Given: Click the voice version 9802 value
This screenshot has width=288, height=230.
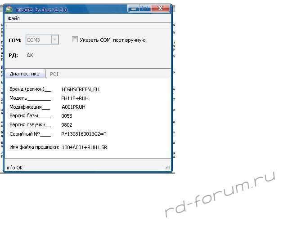Looking at the screenshot, I should (x=67, y=125).
